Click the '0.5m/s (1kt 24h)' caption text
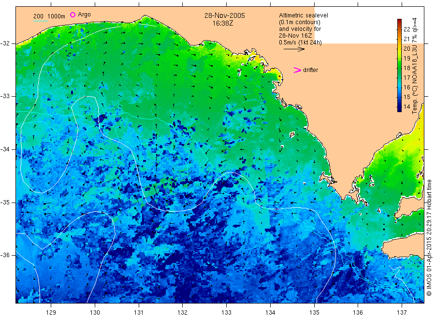The height and width of the screenshot is (319, 435). click(300, 43)
